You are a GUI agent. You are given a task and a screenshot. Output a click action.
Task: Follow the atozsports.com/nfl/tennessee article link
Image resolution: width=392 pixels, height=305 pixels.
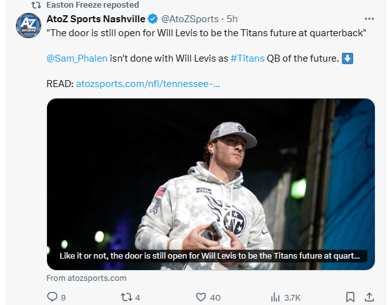click(148, 83)
